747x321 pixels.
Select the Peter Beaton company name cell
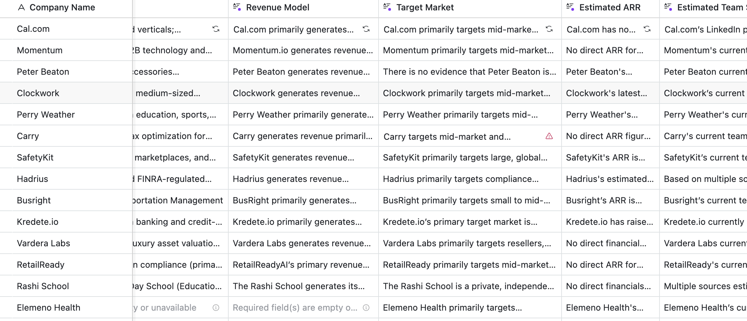(x=66, y=72)
